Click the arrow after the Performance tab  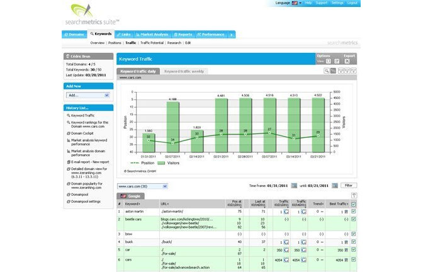231,35
